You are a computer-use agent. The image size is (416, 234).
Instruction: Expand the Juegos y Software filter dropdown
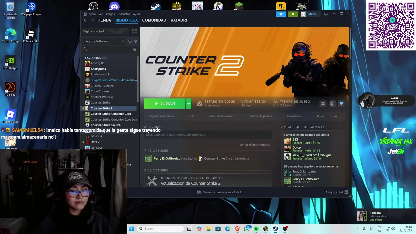tap(104, 41)
